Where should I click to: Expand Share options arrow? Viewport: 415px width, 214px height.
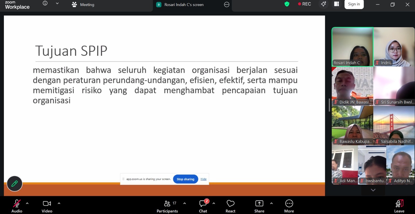(272, 203)
